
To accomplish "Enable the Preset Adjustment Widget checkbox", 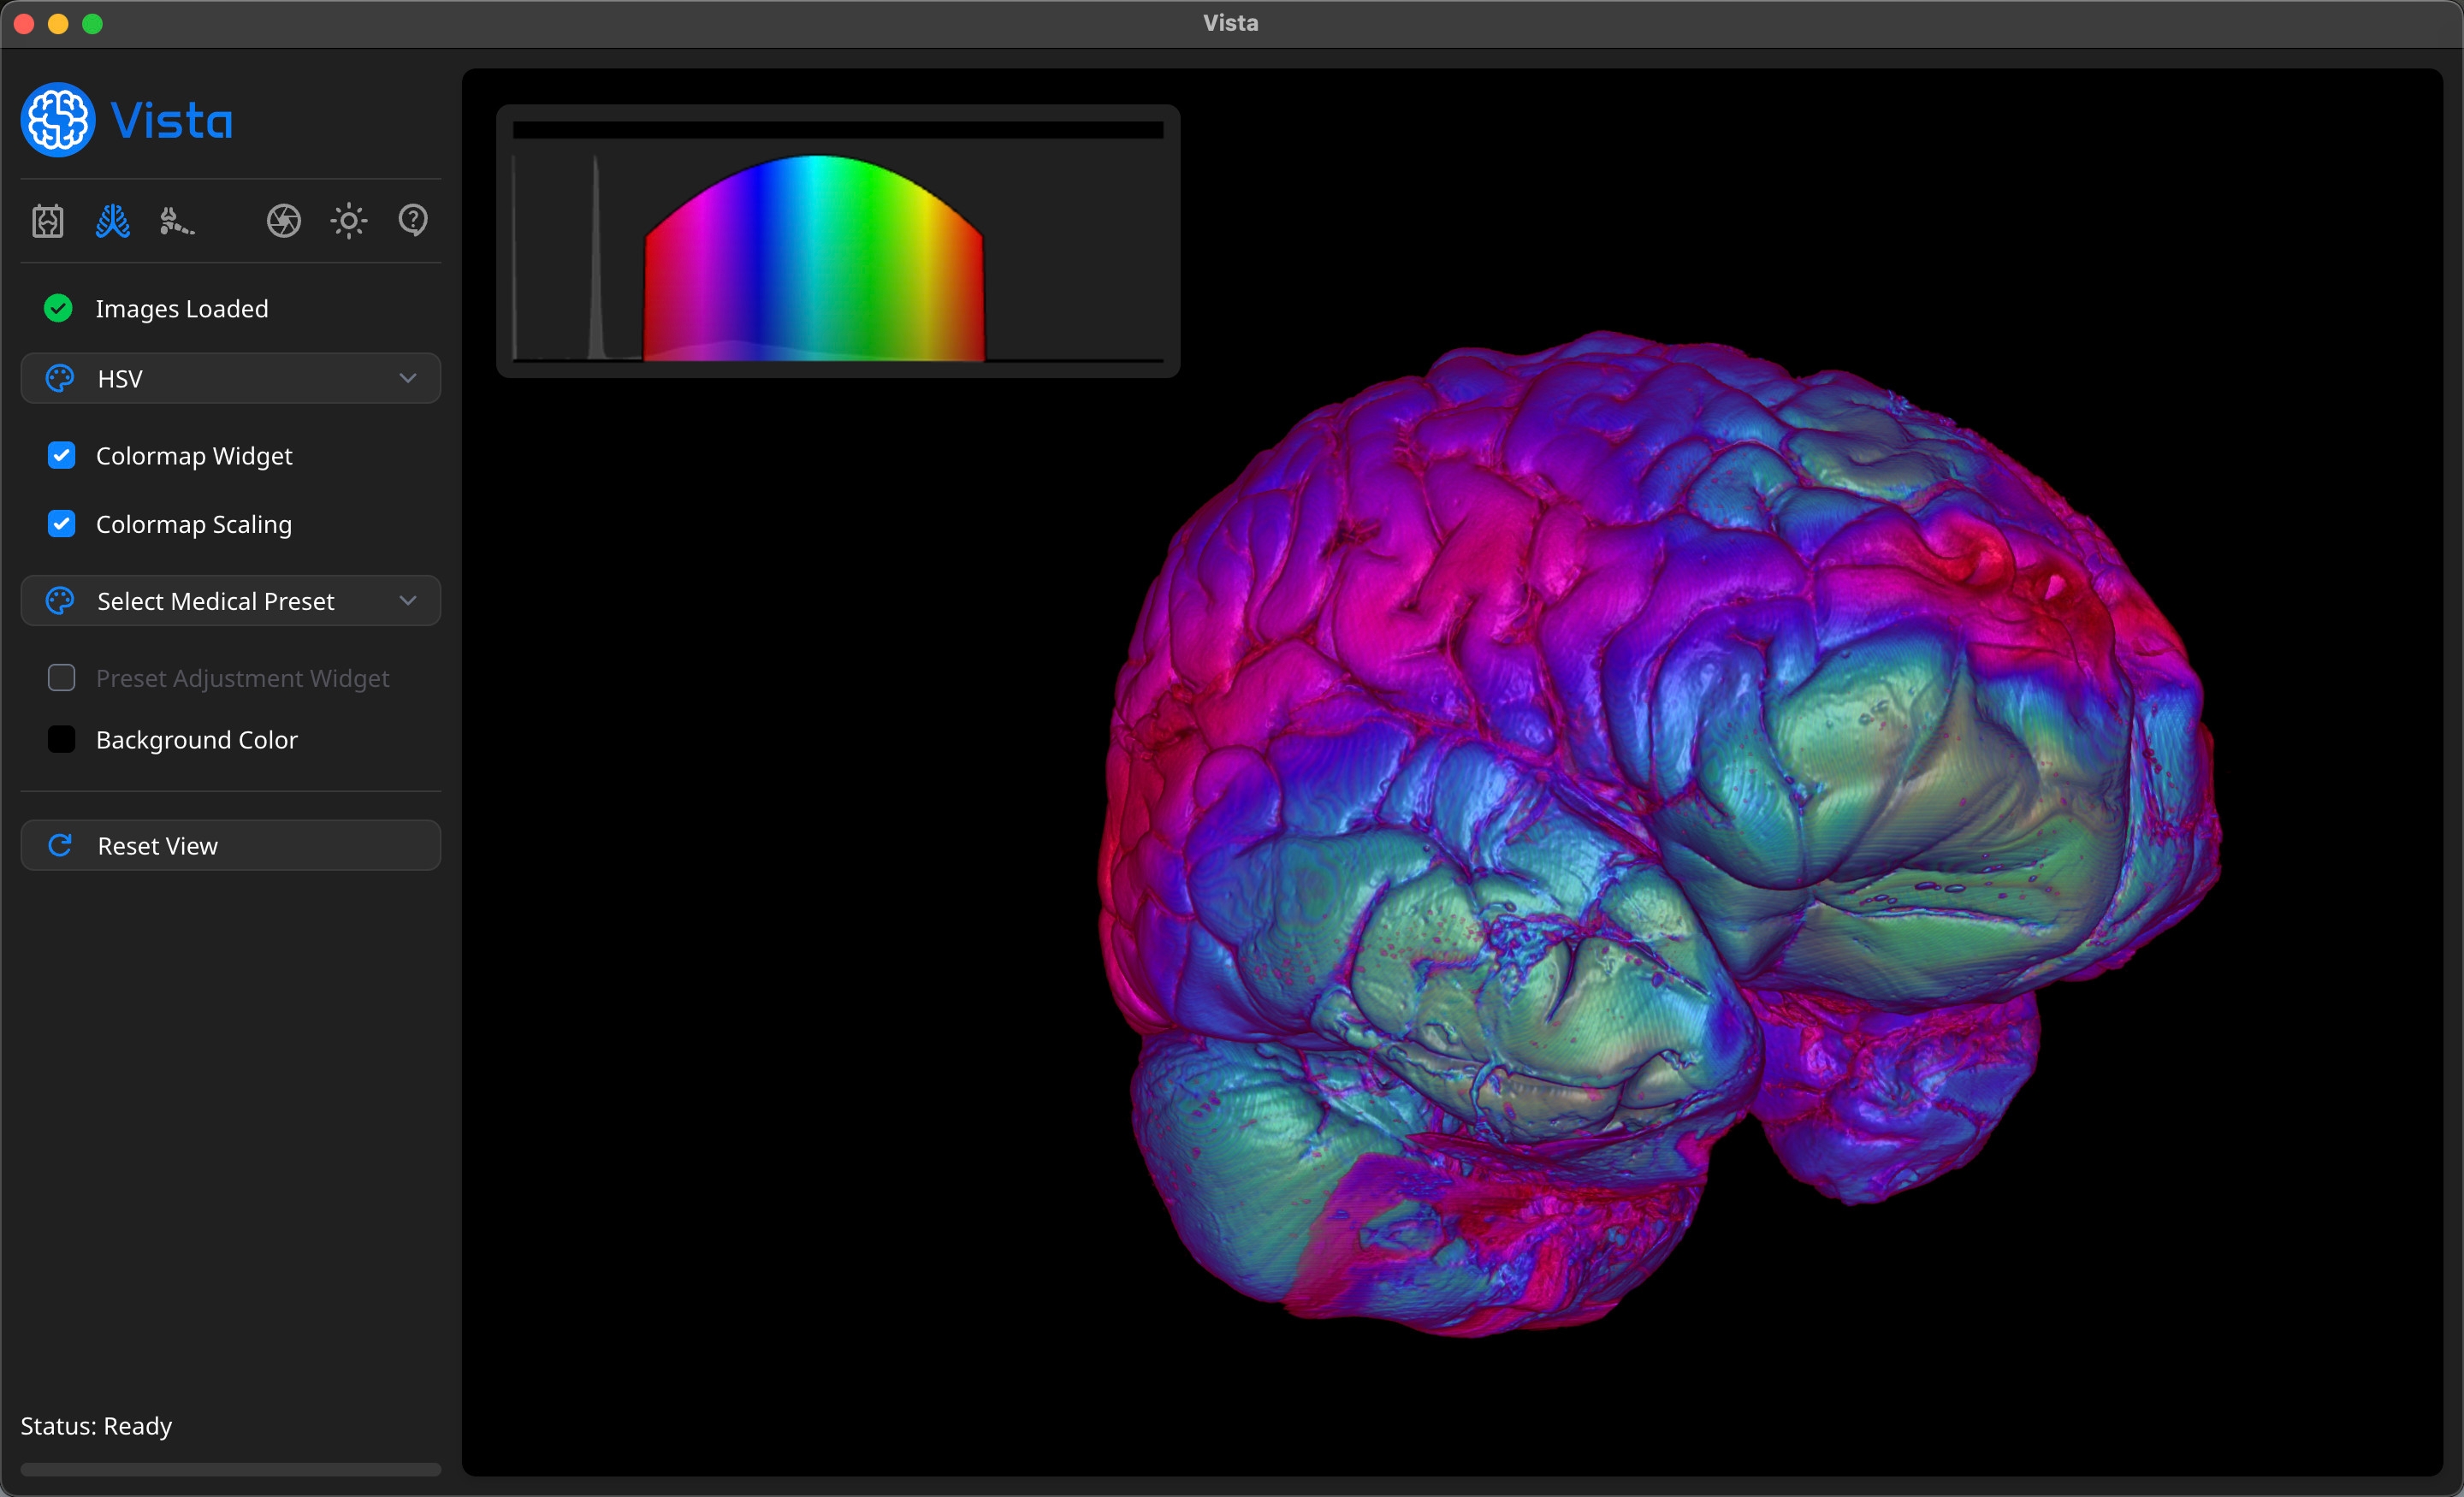I will [x=62, y=677].
